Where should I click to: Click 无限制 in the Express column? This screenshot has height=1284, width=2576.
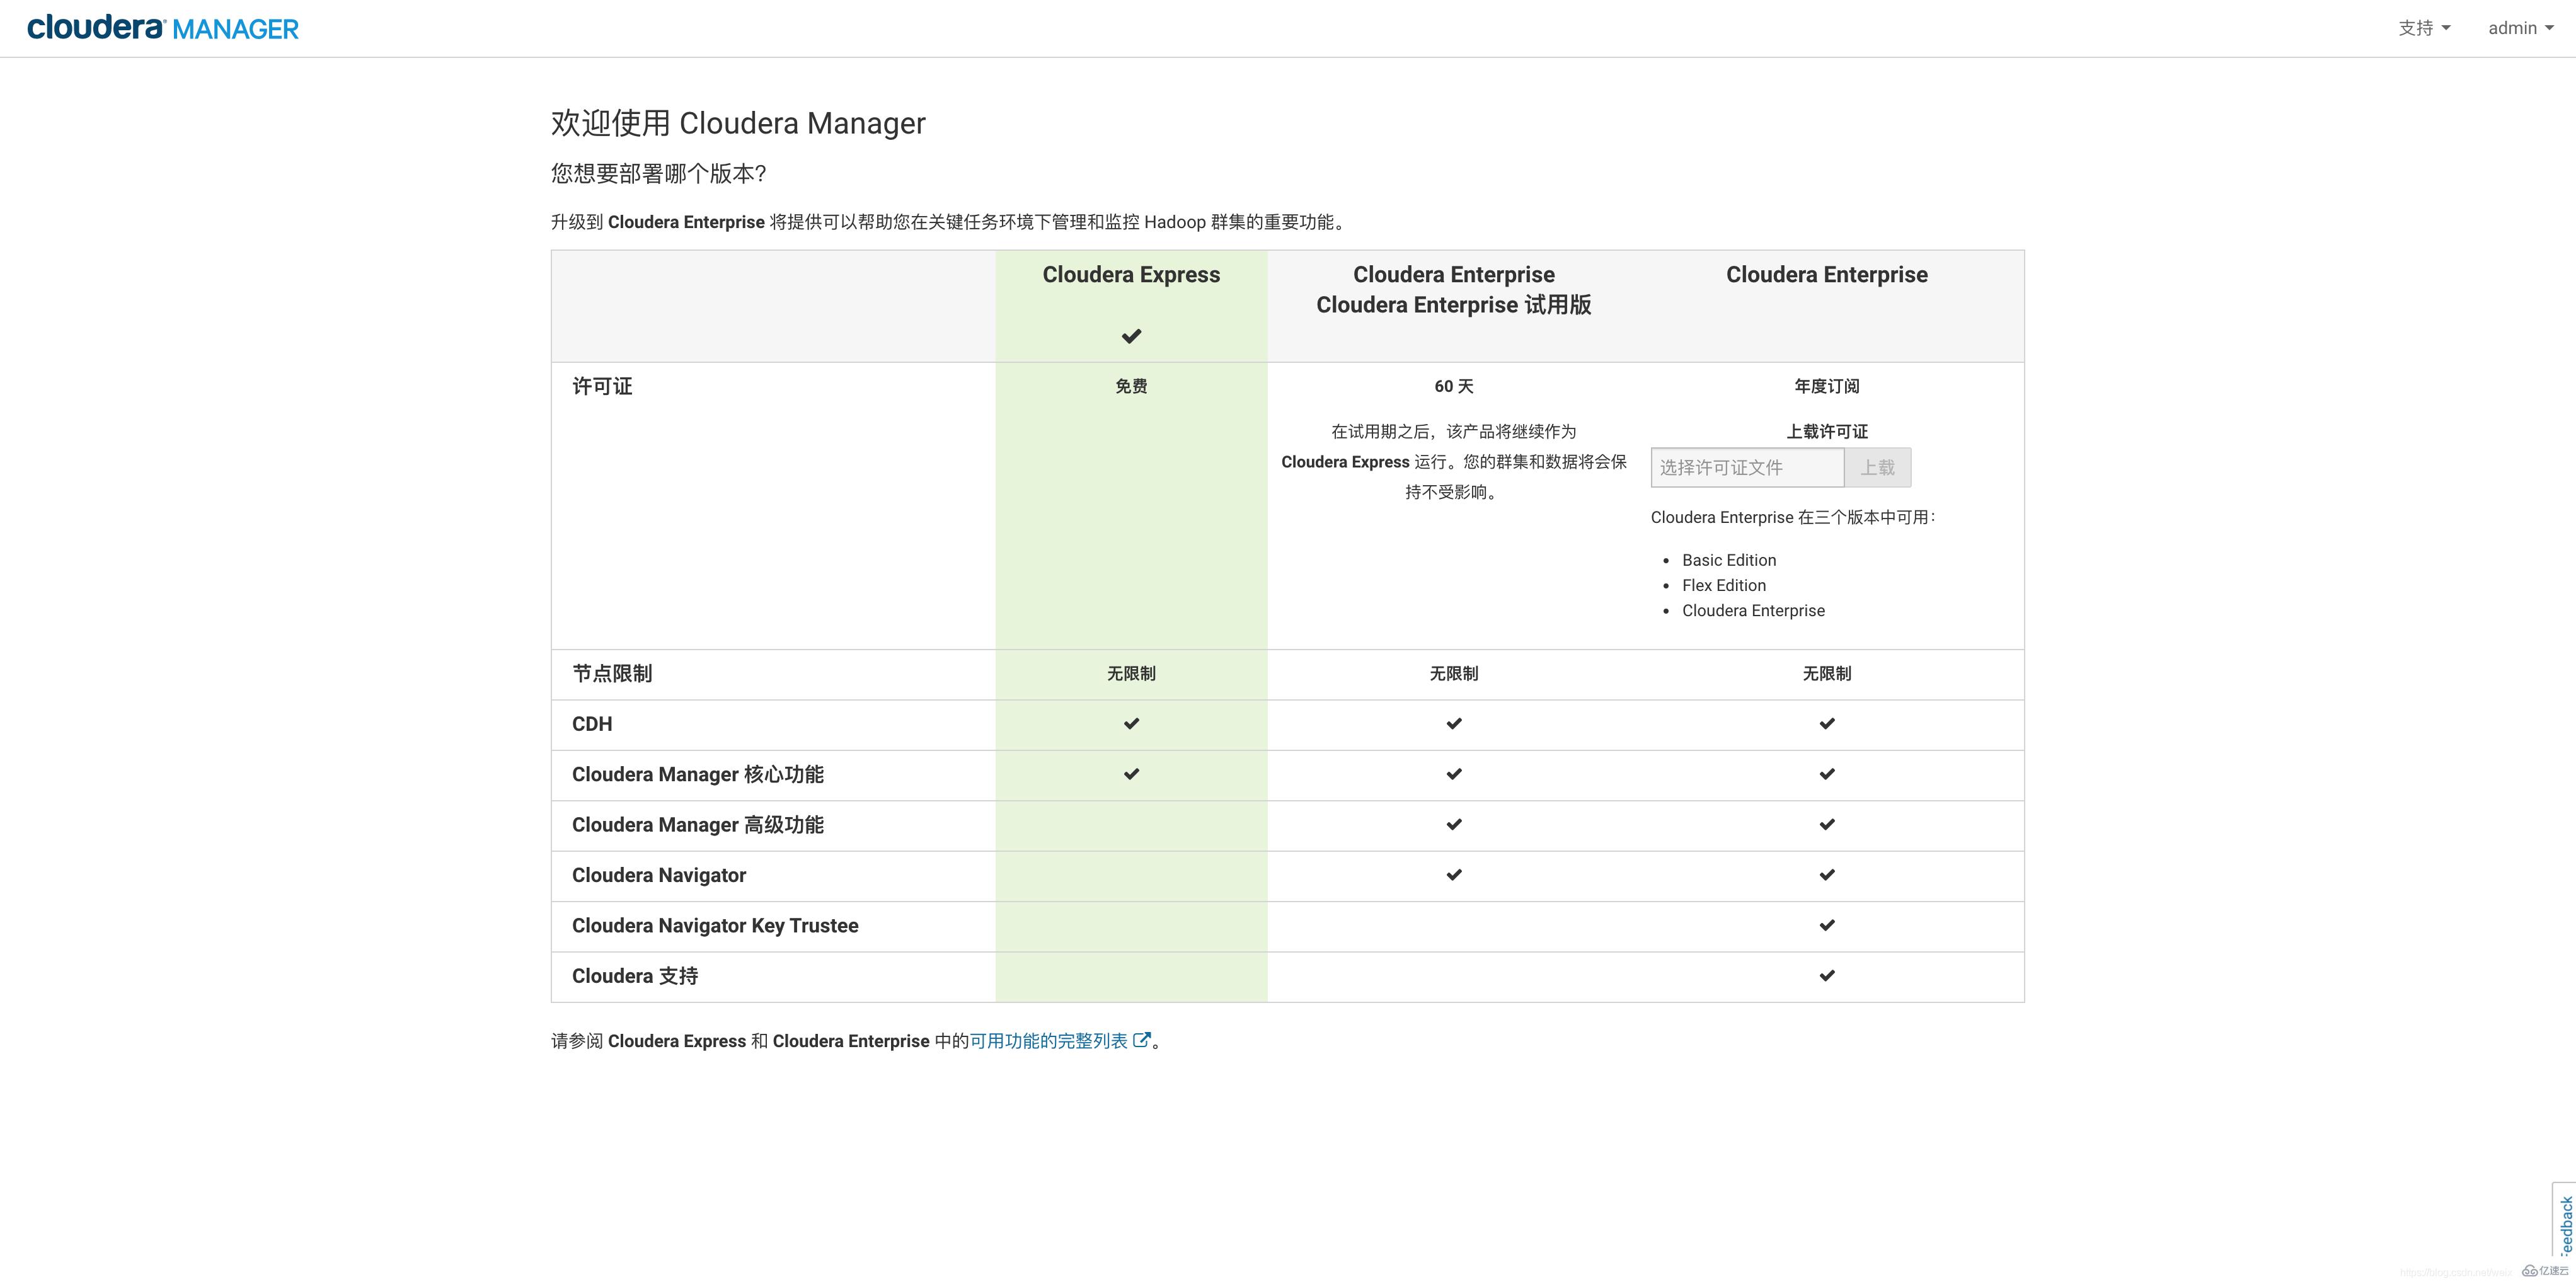point(1131,674)
